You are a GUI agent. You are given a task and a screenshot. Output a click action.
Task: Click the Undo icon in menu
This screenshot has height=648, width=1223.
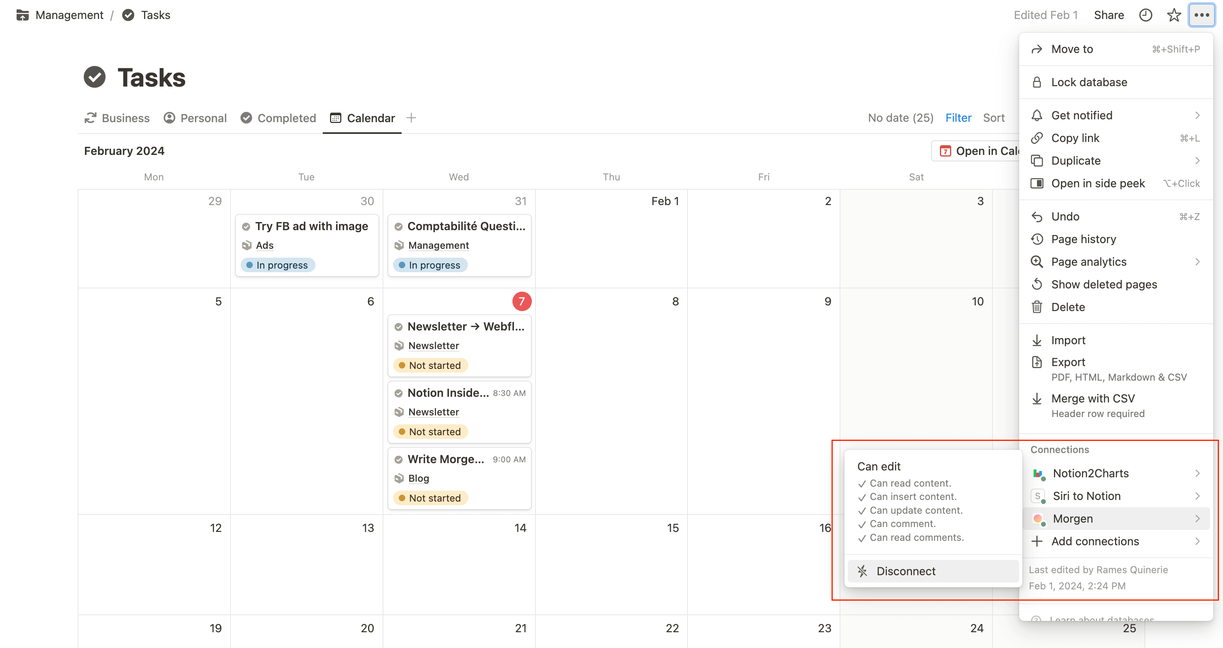pos(1038,216)
